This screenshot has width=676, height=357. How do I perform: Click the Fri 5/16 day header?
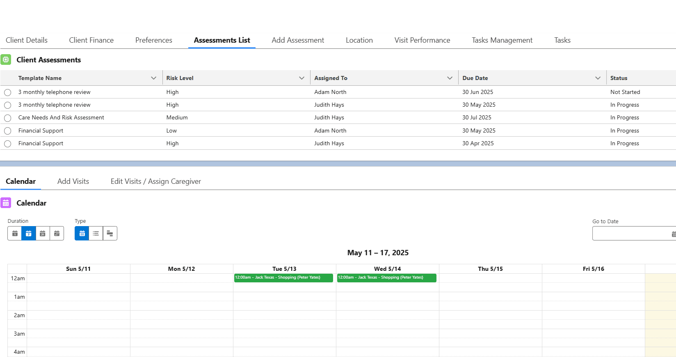(x=593, y=269)
